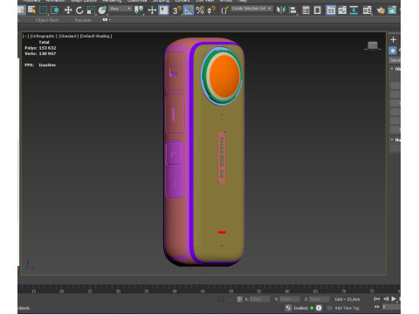Click the key mode toggle arrows icon
The width and height of the screenshot is (419, 314).
pos(377,307)
